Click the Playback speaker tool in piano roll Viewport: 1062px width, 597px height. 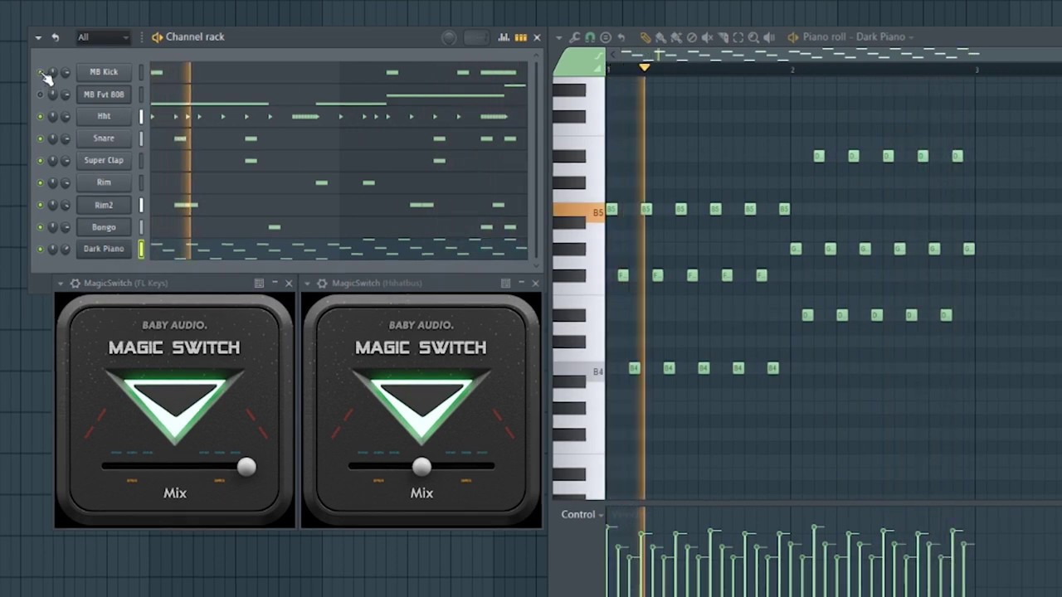tap(769, 37)
